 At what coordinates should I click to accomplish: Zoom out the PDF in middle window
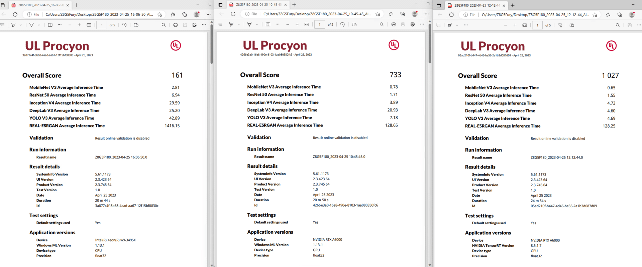pyautogui.click(x=288, y=24)
